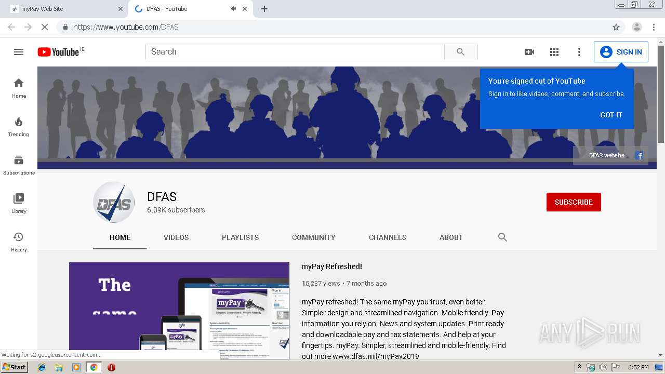Switch to the VIDEOS channel tab

[176, 237]
